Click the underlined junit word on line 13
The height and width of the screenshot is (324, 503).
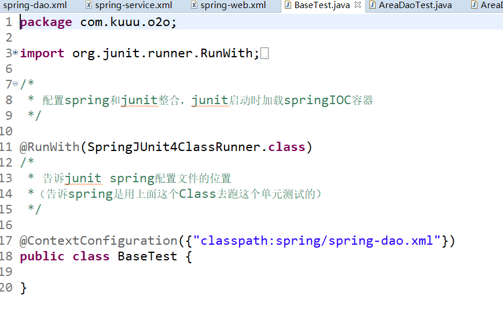[x=83, y=178]
